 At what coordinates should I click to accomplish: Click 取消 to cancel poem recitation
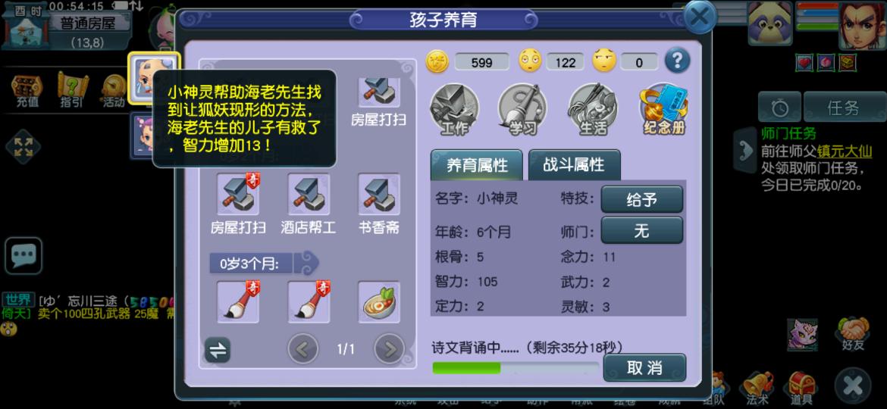[x=644, y=368]
